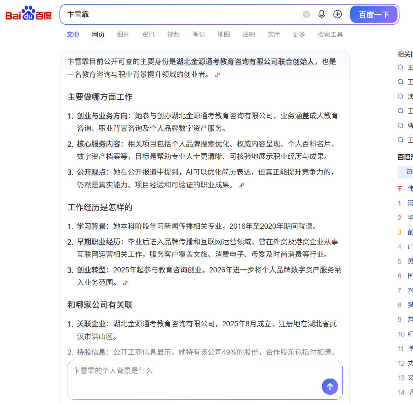Click the 和哪家公司有关联 section heading
Image resolution: width=413 pixels, height=403 pixels.
point(100,305)
